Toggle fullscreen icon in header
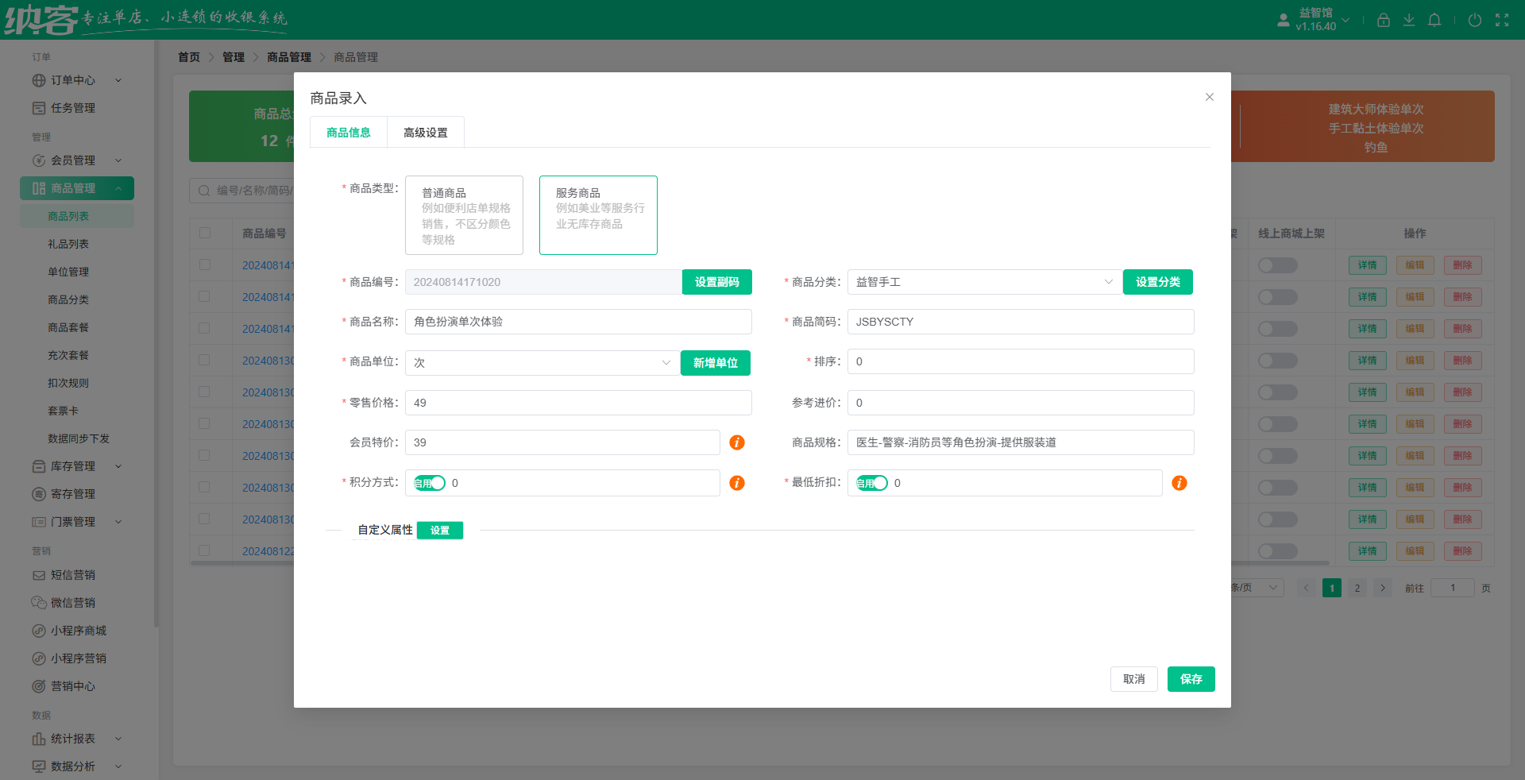 1502,20
